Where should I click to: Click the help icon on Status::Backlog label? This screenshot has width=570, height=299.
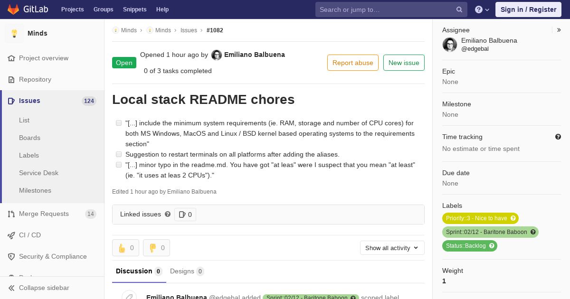point(492,246)
